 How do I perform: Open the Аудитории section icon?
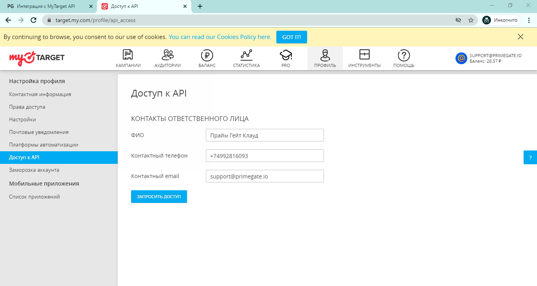[x=167, y=55]
